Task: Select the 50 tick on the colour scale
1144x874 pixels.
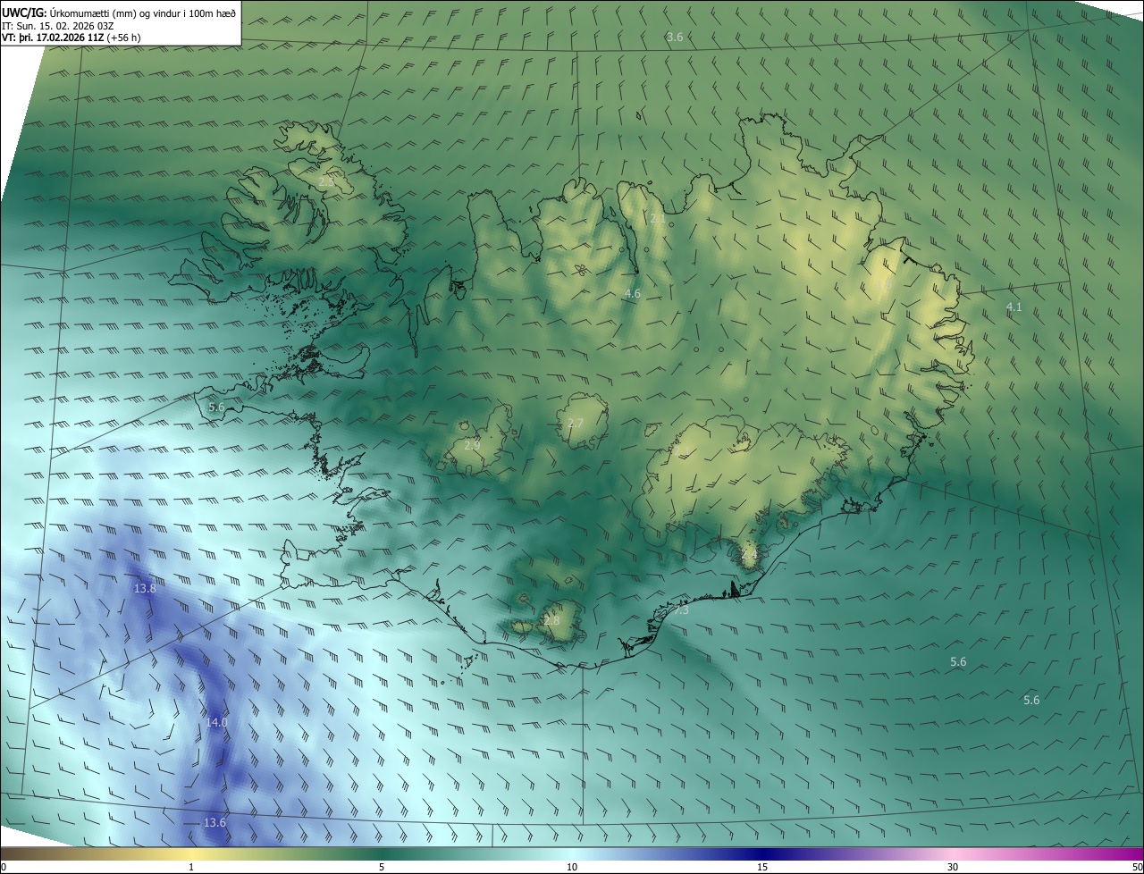Action: 1137,867
